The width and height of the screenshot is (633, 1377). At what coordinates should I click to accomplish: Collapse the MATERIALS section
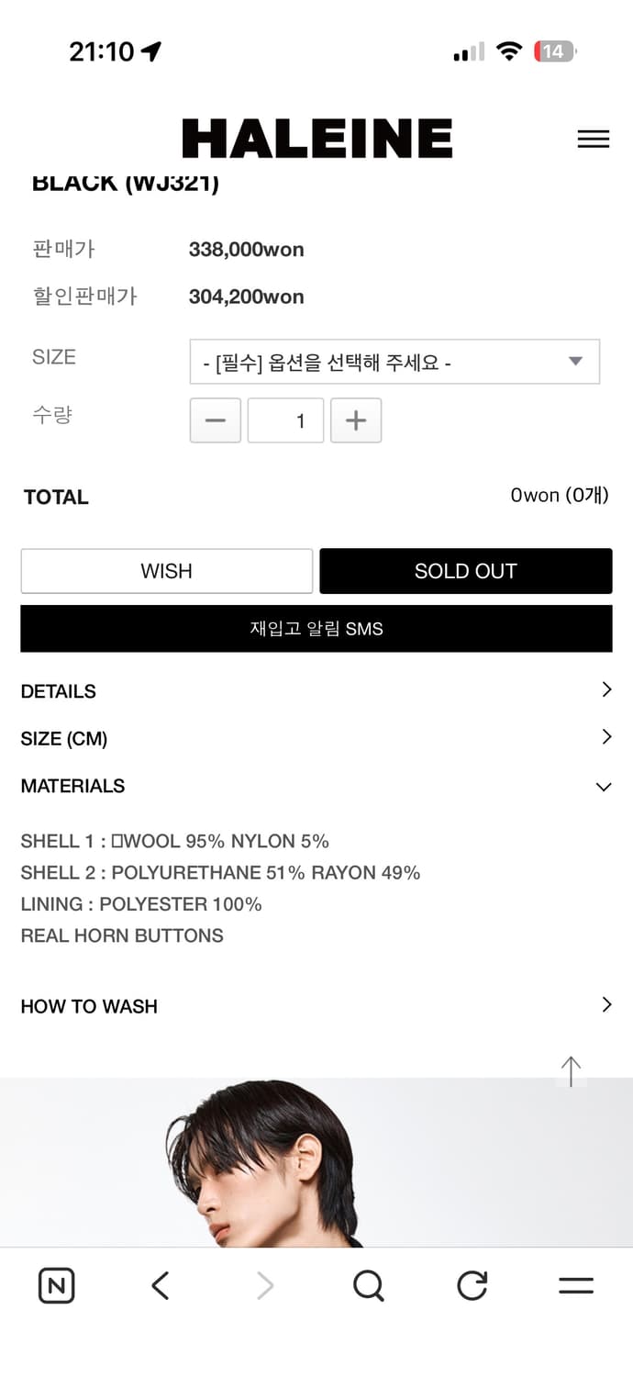tap(316, 786)
